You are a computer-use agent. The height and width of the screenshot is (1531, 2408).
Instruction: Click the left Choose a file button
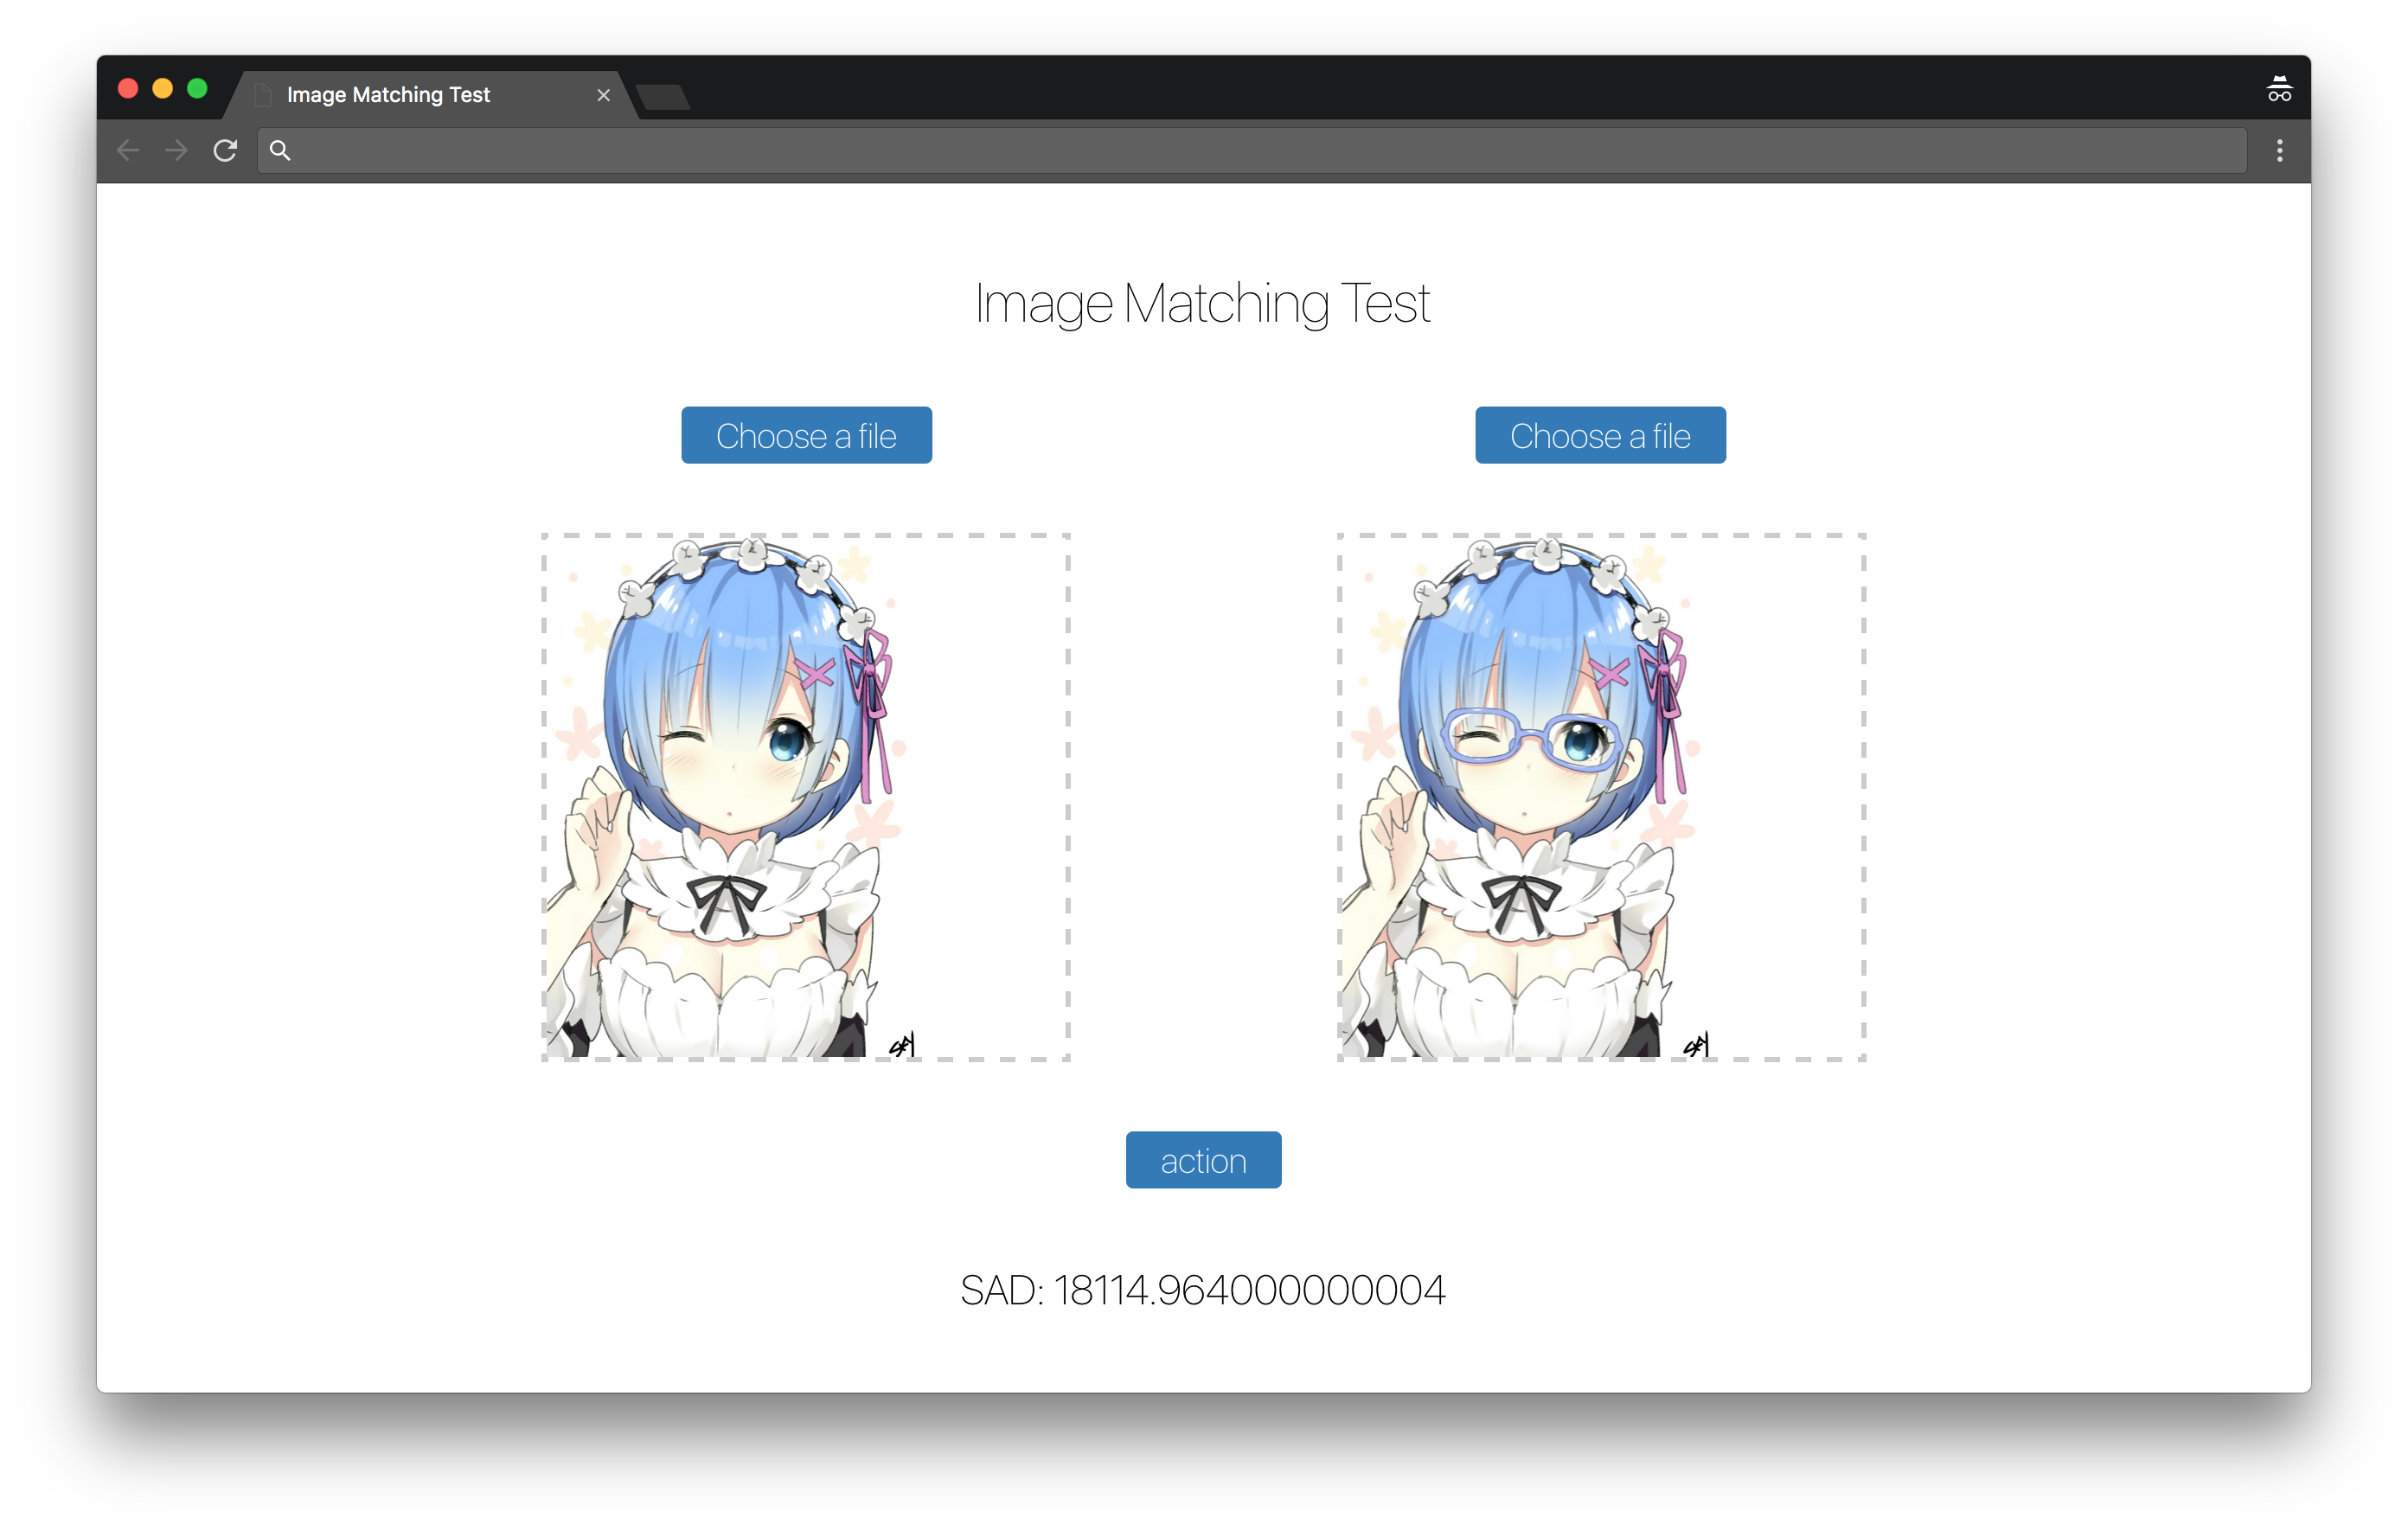806,435
